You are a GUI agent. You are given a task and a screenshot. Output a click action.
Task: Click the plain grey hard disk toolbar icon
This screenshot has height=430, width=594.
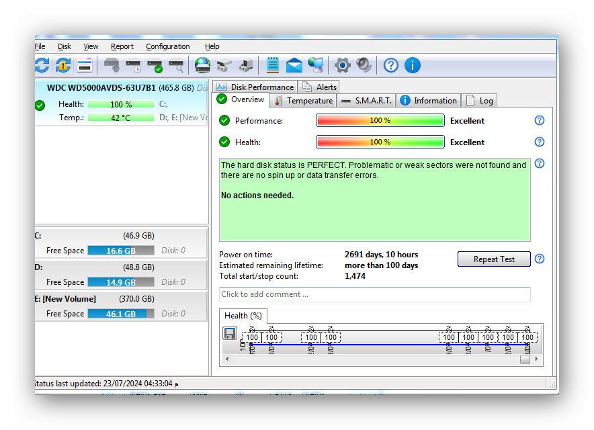(112, 65)
